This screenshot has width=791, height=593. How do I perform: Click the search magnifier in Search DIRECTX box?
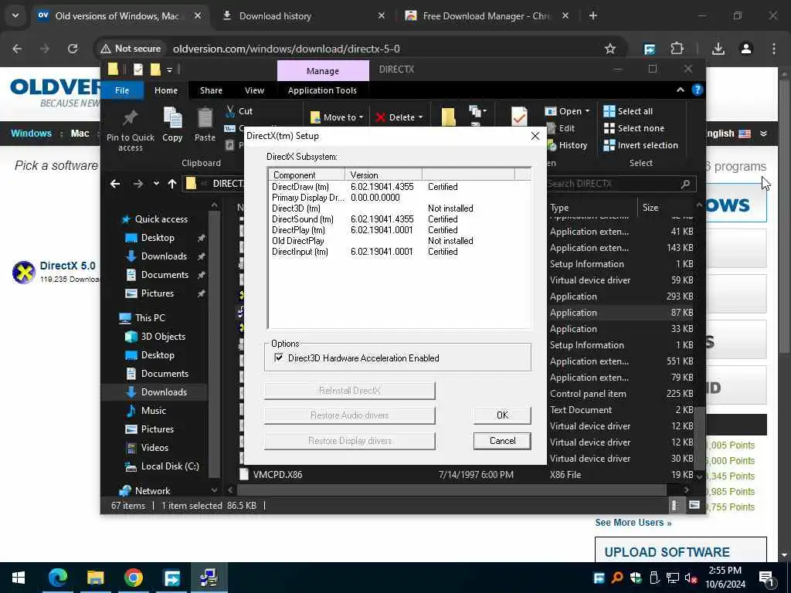tap(685, 184)
